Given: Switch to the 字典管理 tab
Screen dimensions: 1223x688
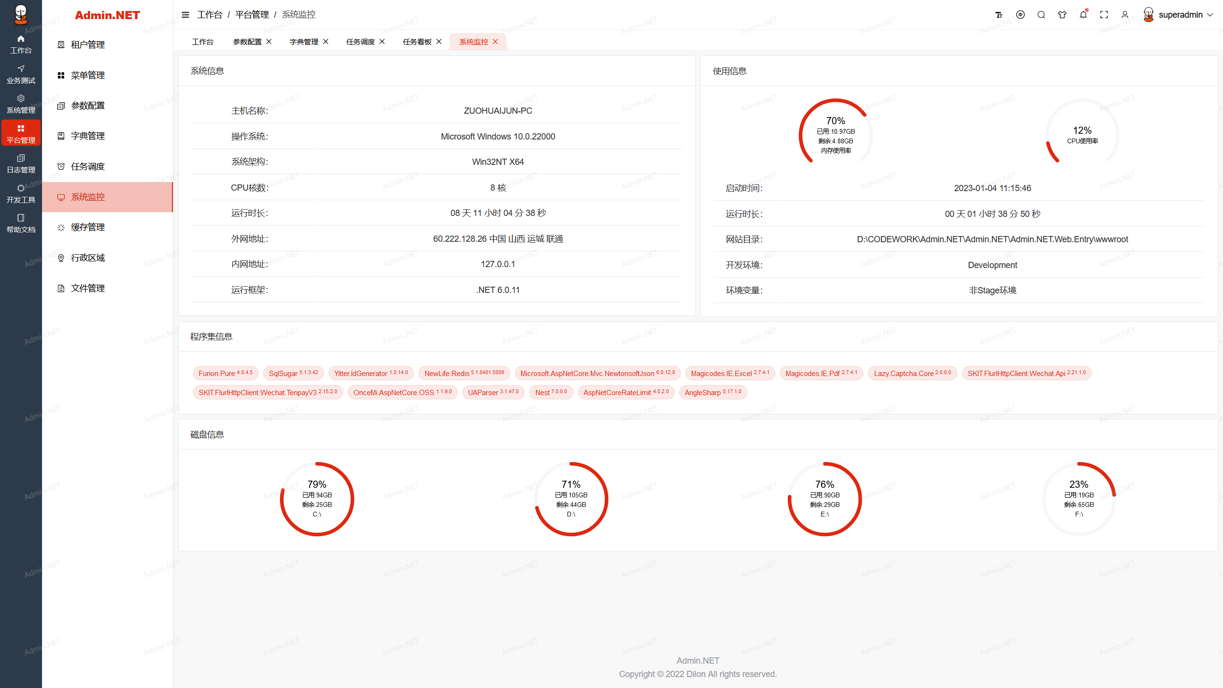Looking at the screenshot, I should click(x=304, y=42).
